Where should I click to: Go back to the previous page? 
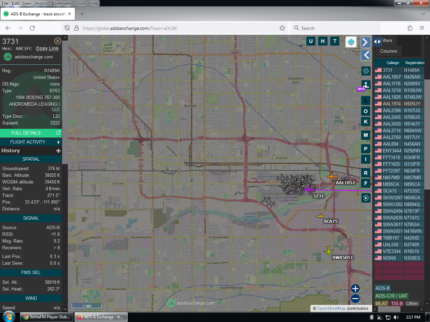[x=8, y=28]
